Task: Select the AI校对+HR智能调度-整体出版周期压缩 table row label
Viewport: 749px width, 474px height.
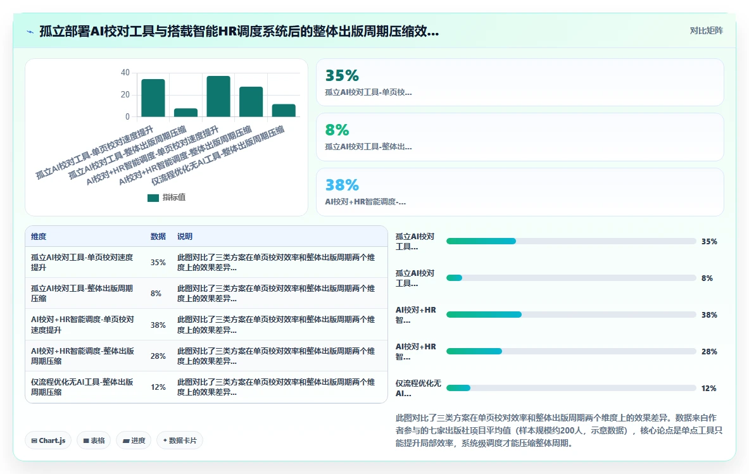Action: point(83,356)
